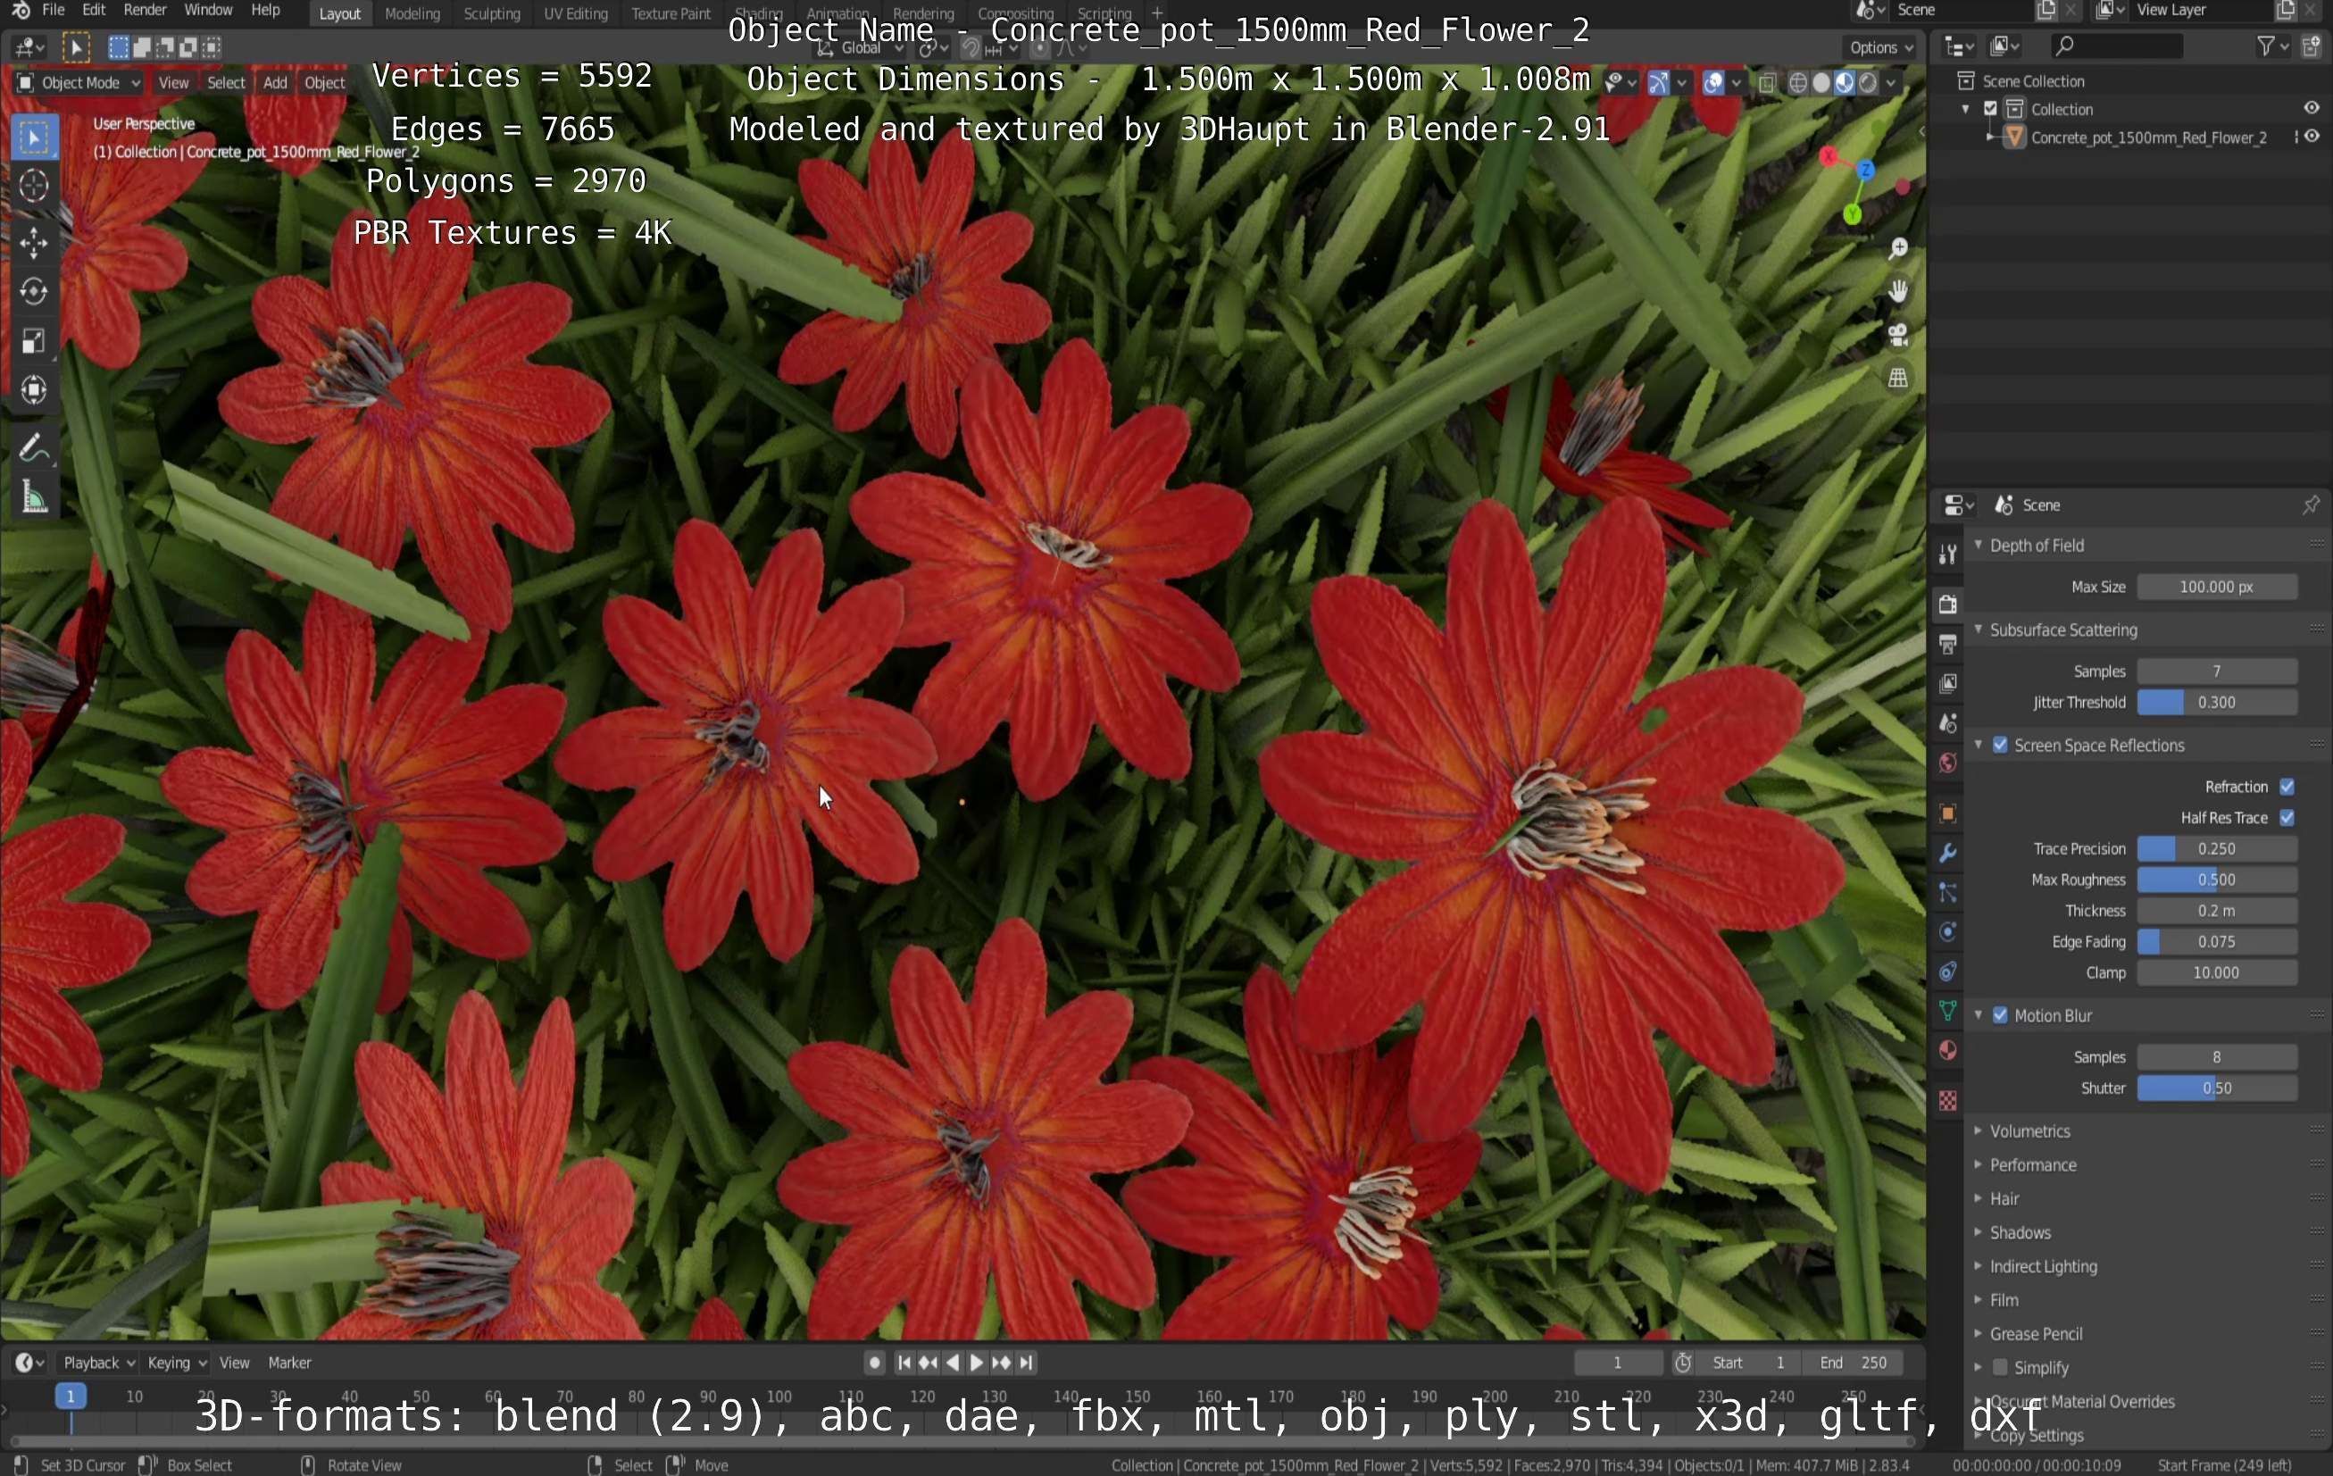Activate the 3D Cursor tool

[34, 185]
